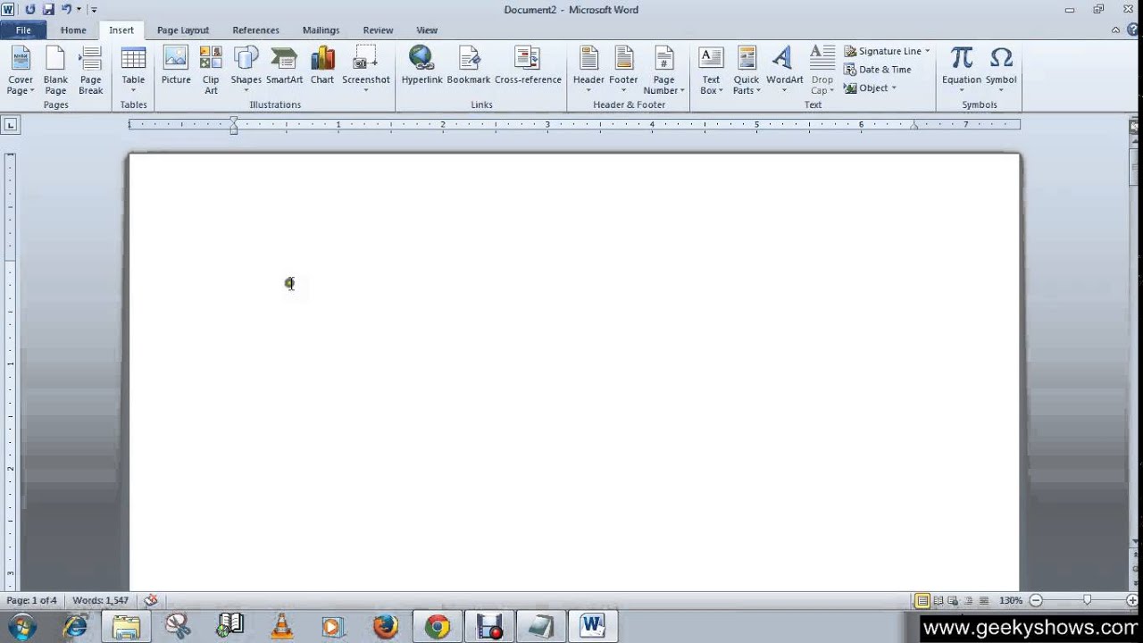Click the zoom slider handle
The height and width of the screenshot is (643, 1143).
point(1087,601)
